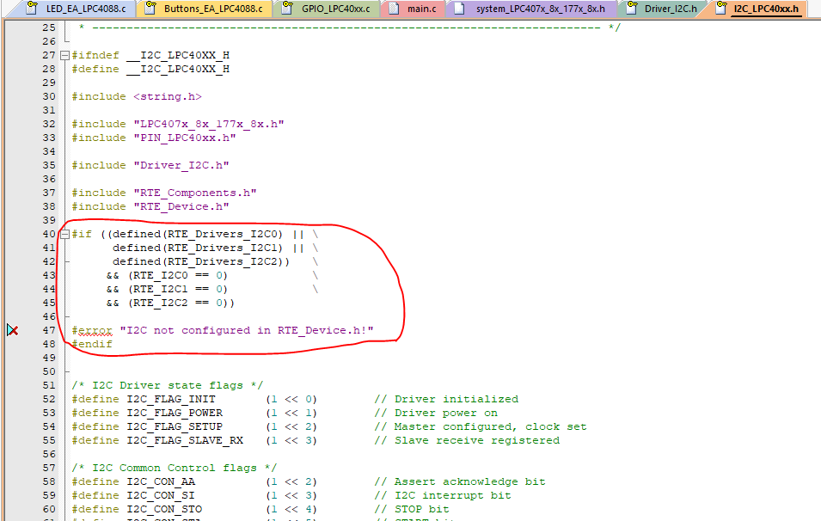This screenshot has height=521, width=821.
Task: Click the I2C_CON_STO macro name
Action: [164, 509]
